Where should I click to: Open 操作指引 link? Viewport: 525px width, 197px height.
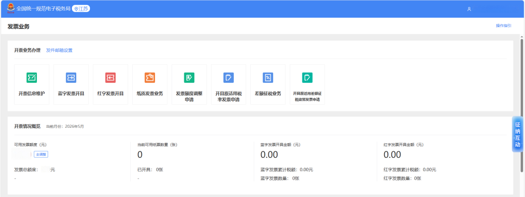[504, 26]
